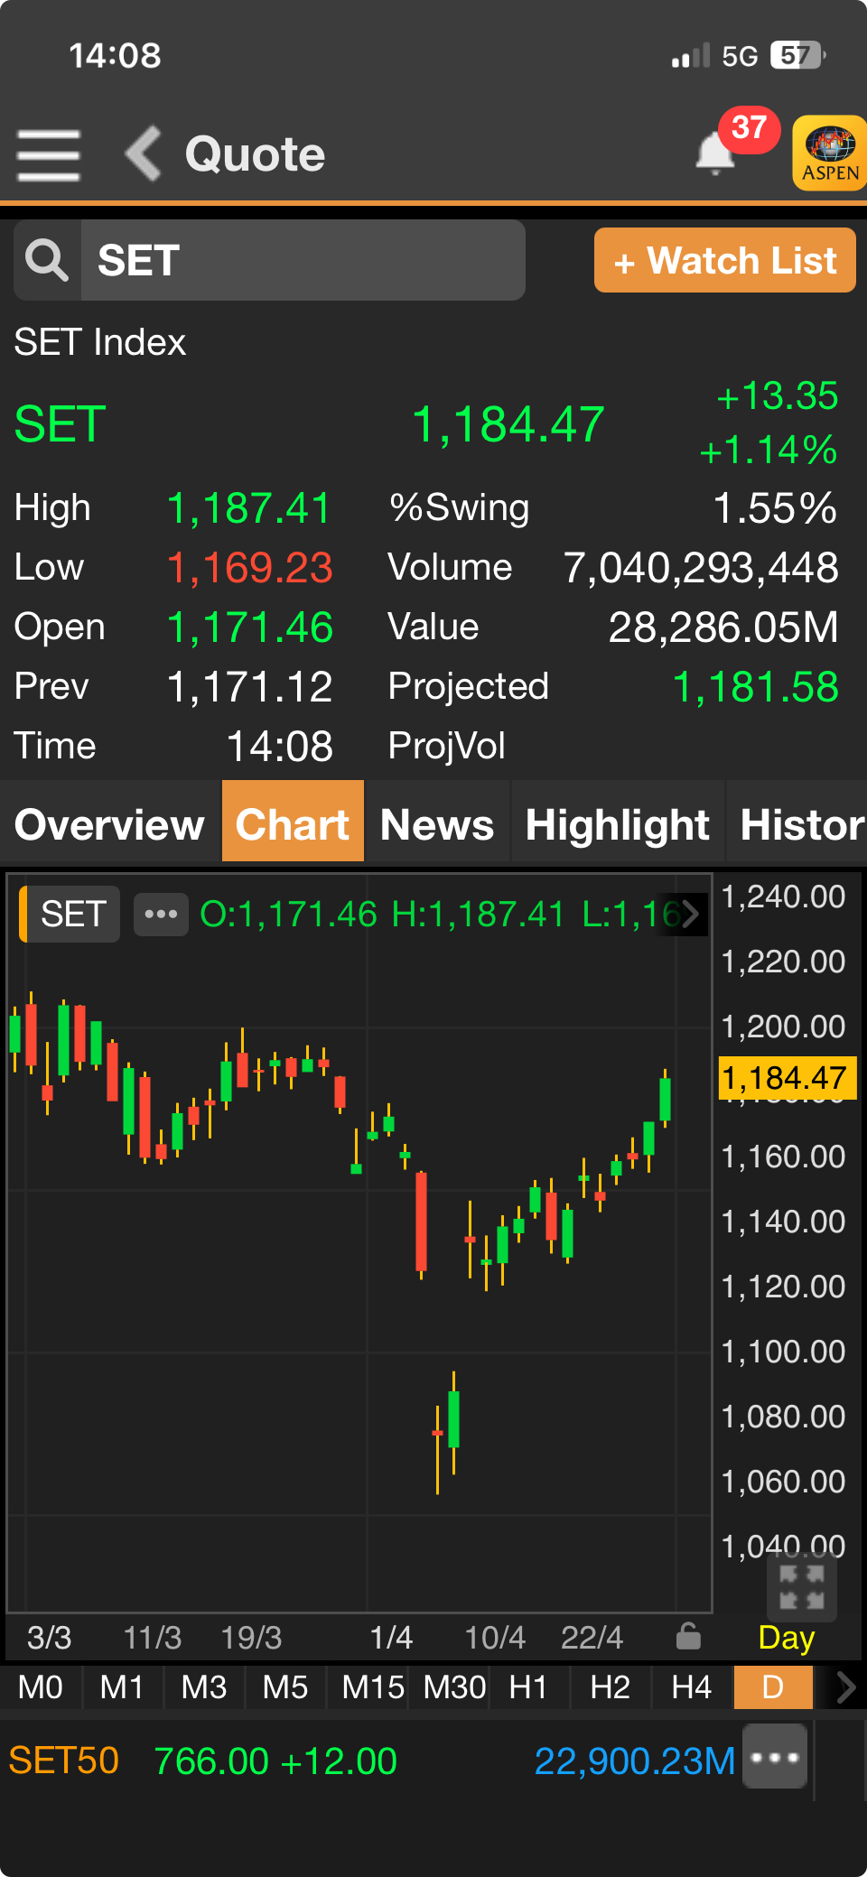
Task: Select the D daily timeframe
Action: [x=773, y=1687]
